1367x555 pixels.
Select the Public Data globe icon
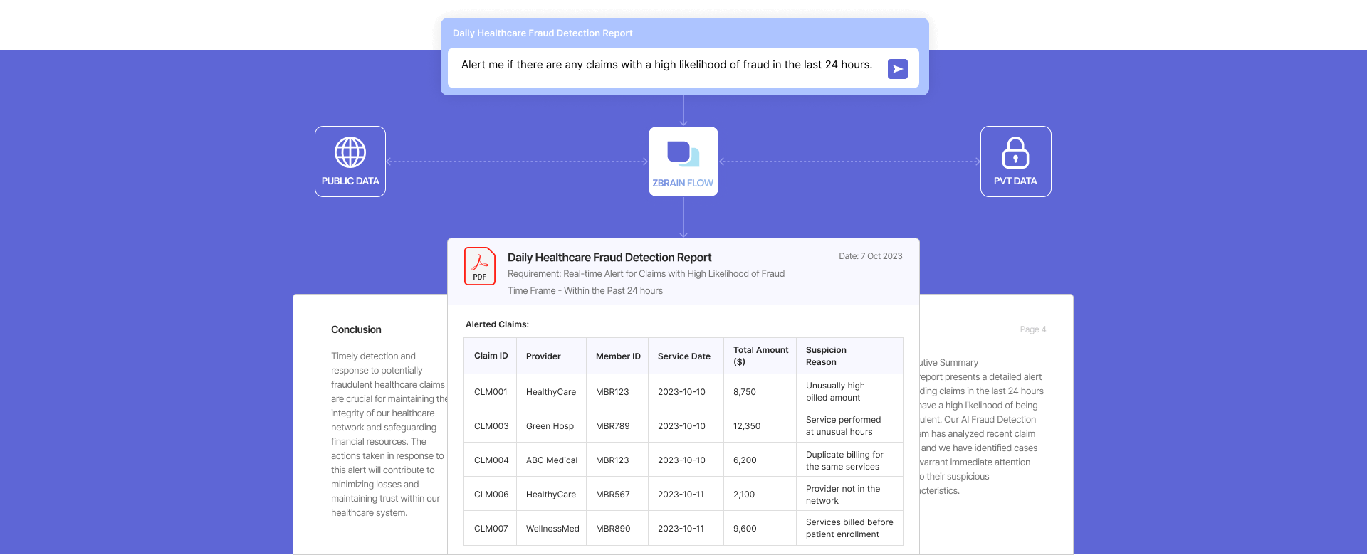(350, 152)
